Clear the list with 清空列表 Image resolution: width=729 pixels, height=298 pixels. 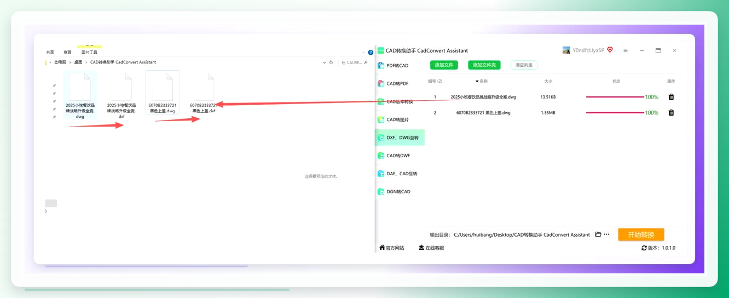tap(524, 65)
